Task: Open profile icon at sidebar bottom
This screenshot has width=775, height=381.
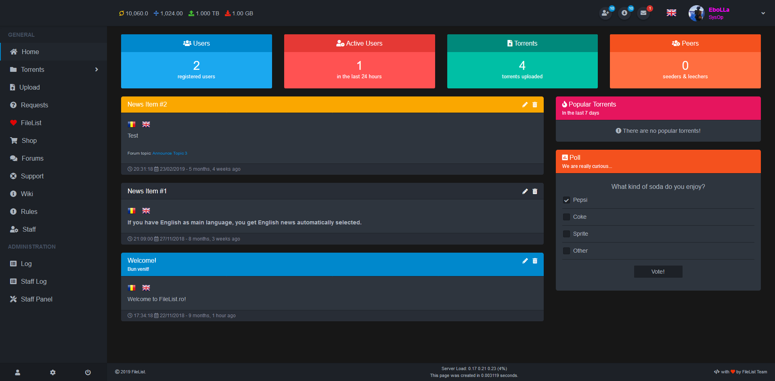Action: point(18,372)
